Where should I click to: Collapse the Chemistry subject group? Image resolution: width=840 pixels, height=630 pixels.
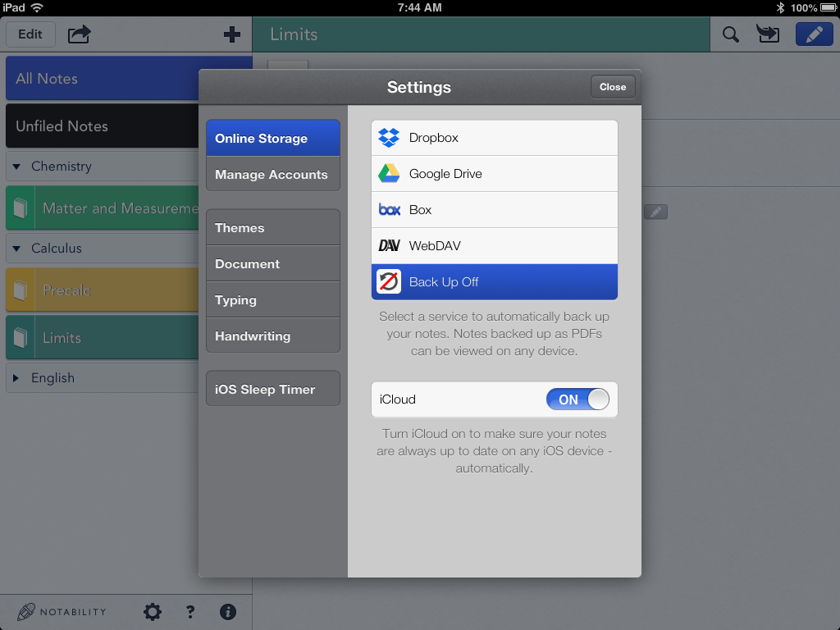coord(16,167)
